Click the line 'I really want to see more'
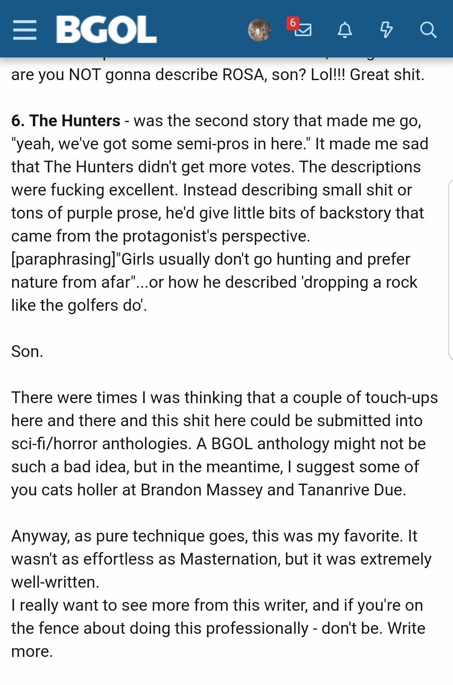The width and height of the screenshot is (453, 685). 217,605
